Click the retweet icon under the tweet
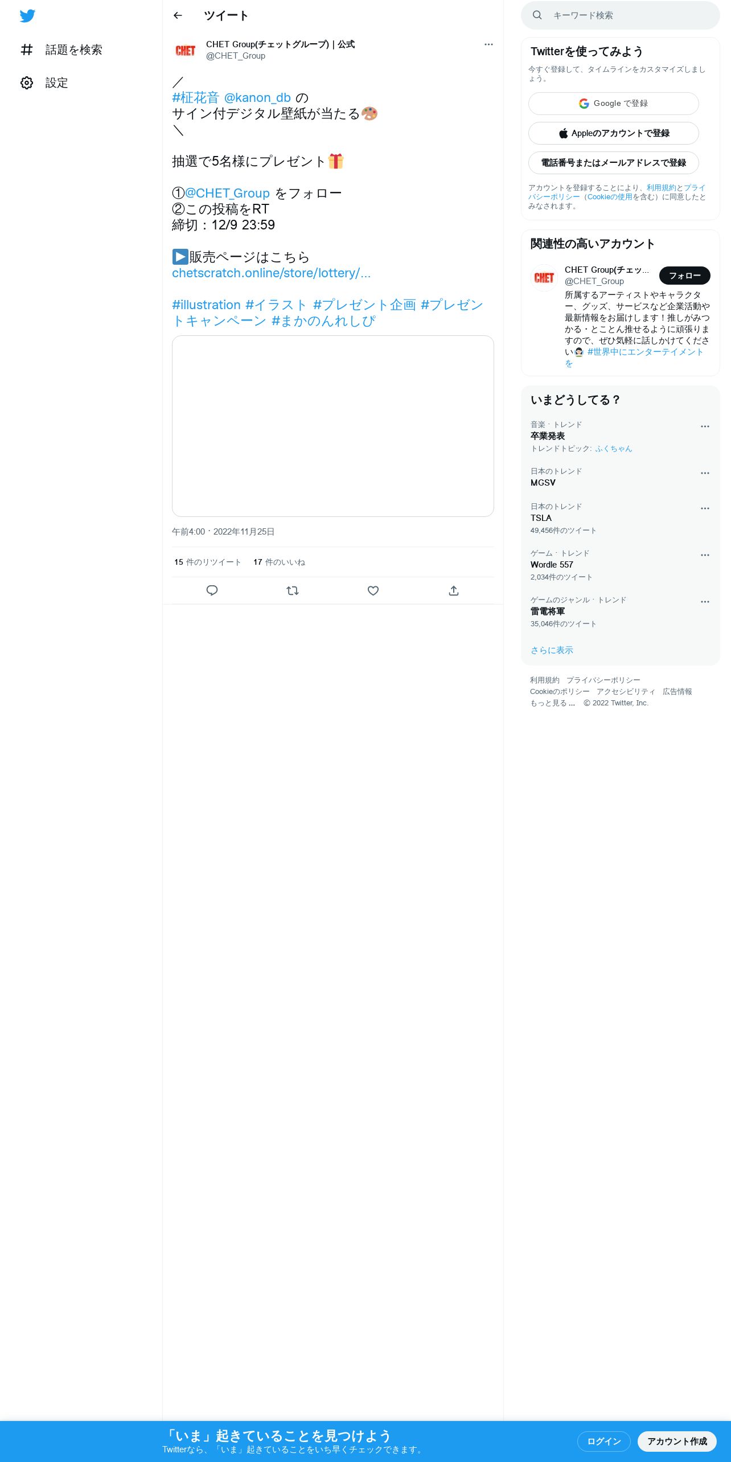Screen dimensions: 731x1462 tap(293, 590)
